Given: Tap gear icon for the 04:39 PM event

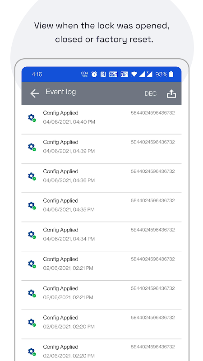Looking at the screenshot, I should (x=32, y=147).
